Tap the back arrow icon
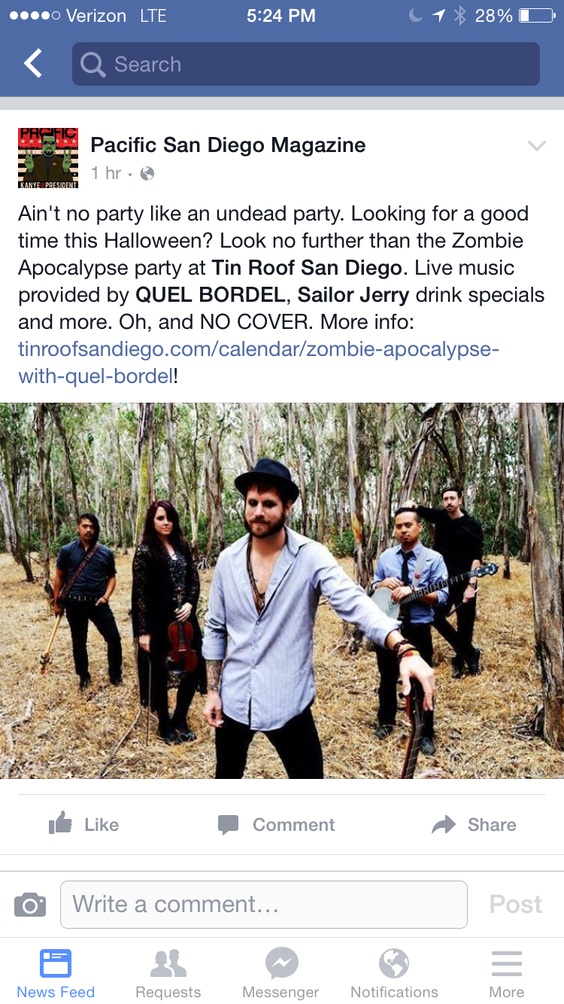 [33, 64]
